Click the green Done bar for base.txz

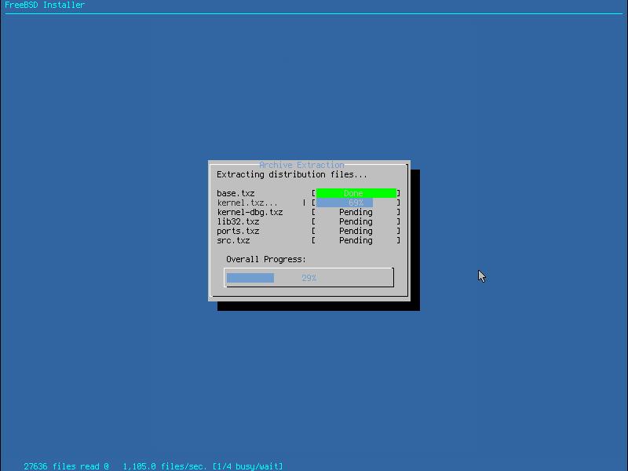[x=356, y=193]
